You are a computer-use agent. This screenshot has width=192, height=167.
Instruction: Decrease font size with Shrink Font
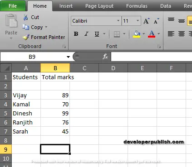point(156,21)
